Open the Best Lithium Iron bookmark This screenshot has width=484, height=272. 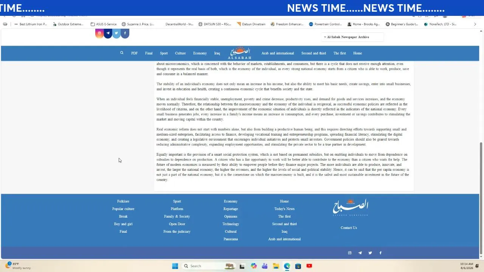(x=30, y=24)
